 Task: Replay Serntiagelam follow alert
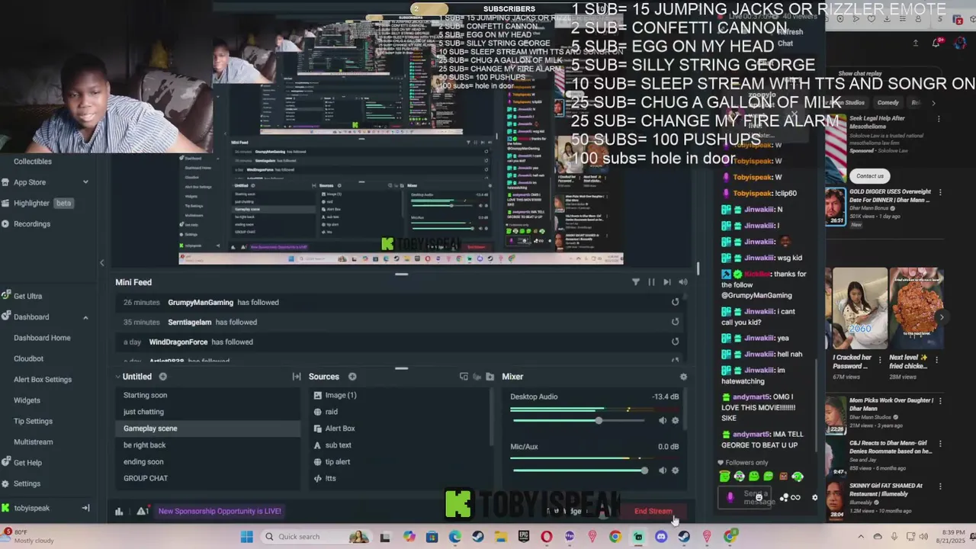675,322
